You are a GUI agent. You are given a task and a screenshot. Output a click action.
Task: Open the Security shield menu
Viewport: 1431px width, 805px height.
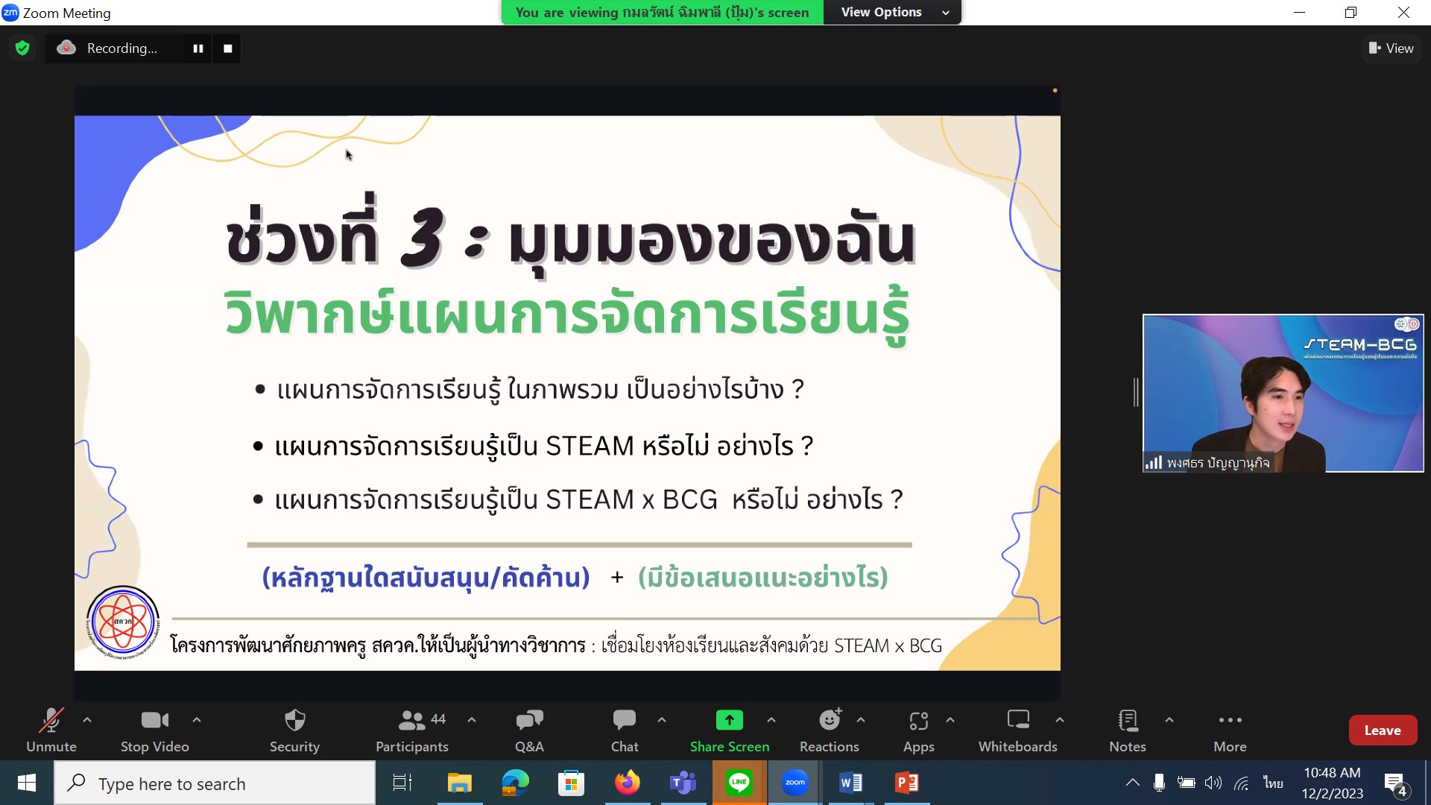(295, 730)
